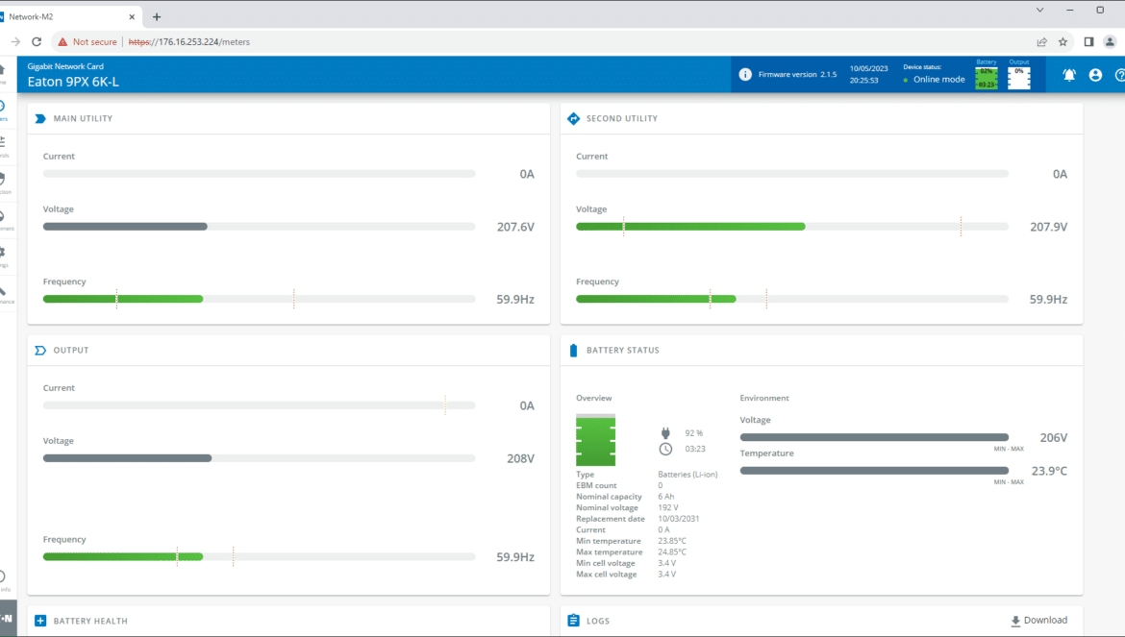Click the Output panel arrow icon

(x=40, y=351)
